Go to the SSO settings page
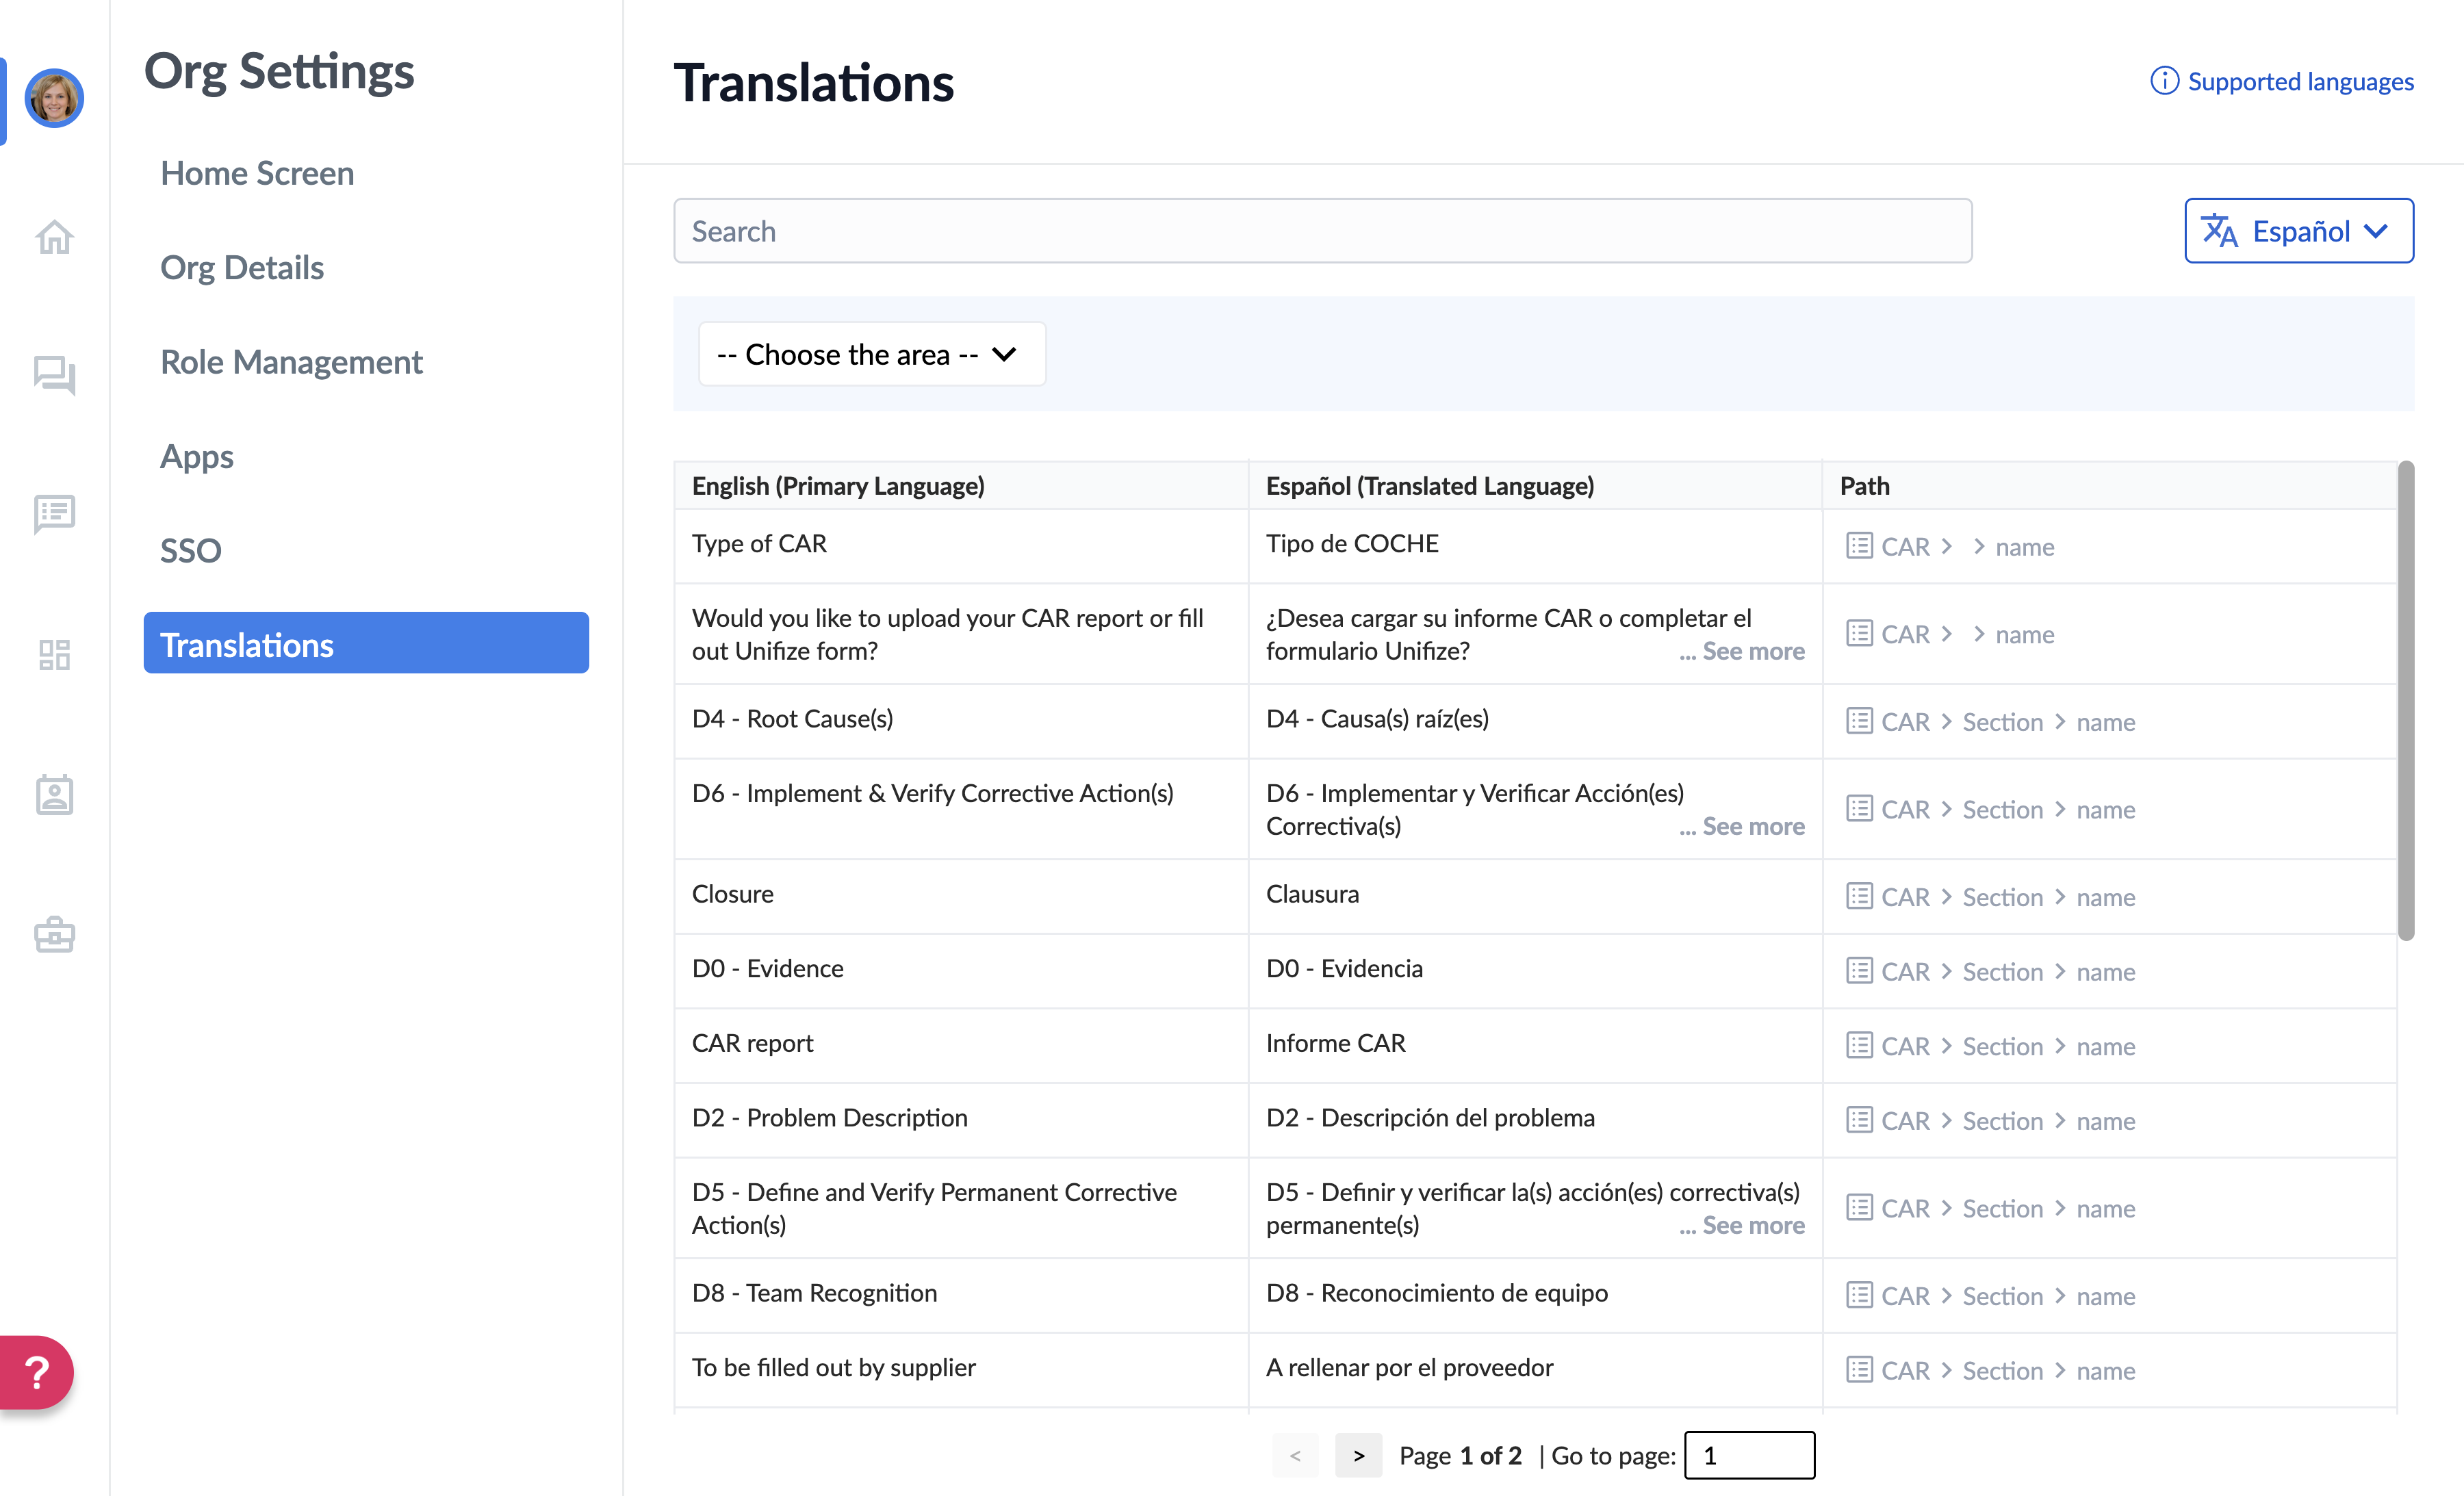 pyautogui.click(x=190, y=550)
